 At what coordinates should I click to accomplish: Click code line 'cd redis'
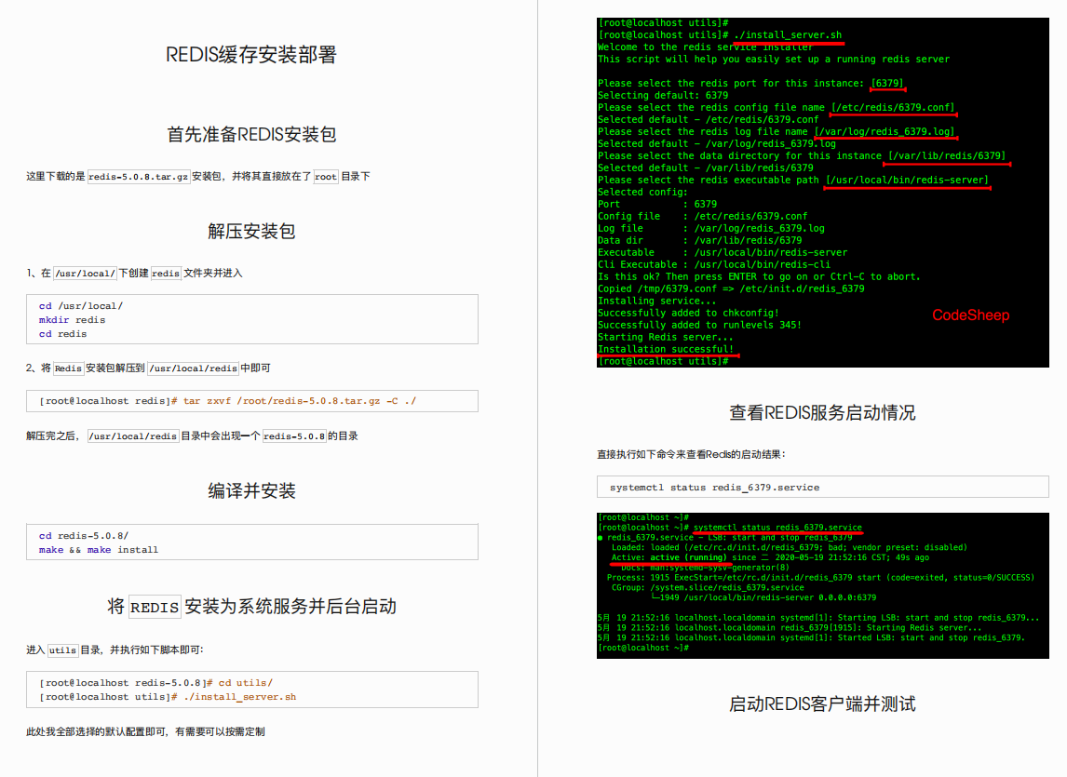point(62,334)
